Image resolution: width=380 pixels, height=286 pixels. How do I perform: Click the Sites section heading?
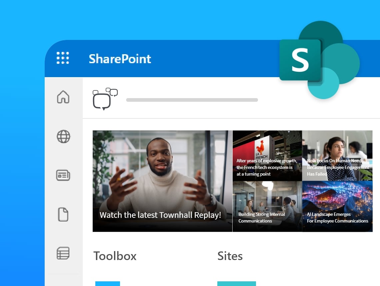click(x=230, y=256)
